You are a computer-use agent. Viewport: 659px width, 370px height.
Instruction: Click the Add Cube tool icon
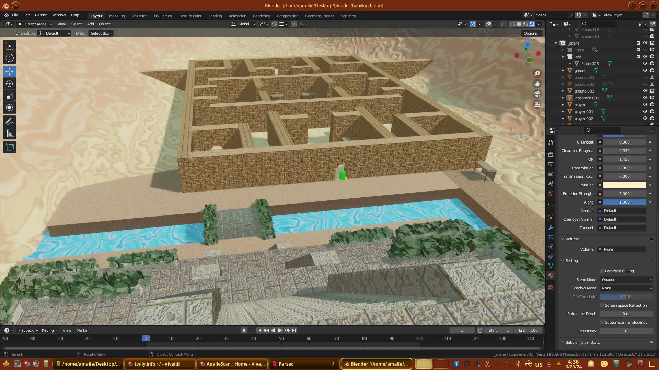(10, 147)
